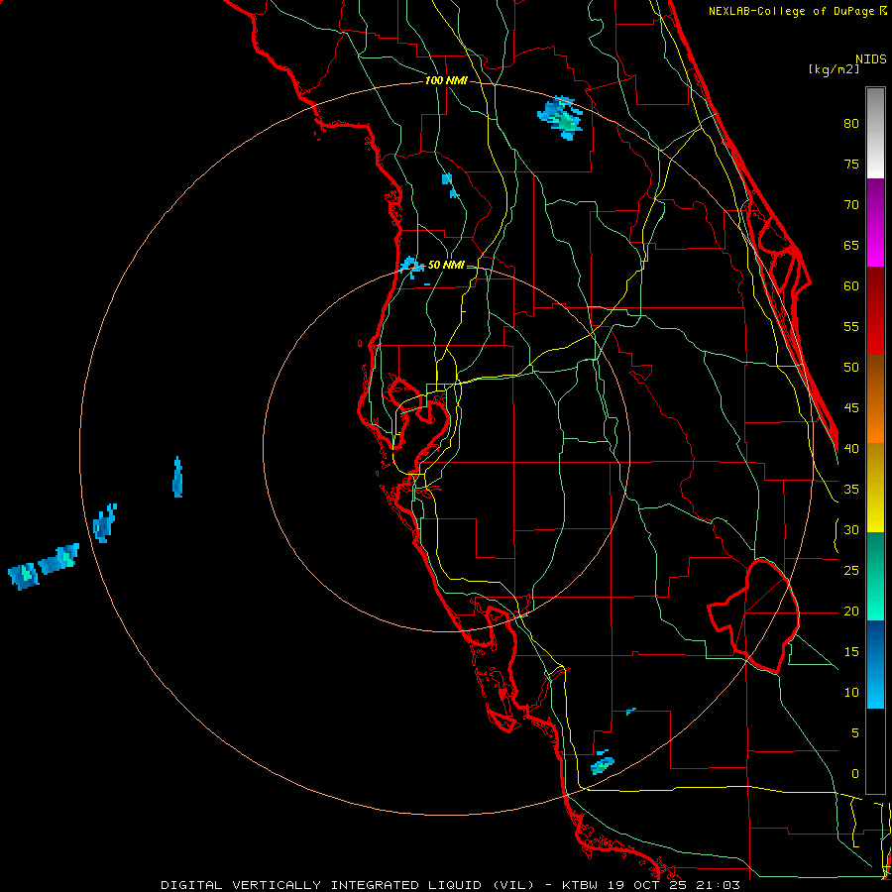Click the 65 value on the color scale
Screen dimensions: 892x892
pyautogui.click(x=851, y=245)
